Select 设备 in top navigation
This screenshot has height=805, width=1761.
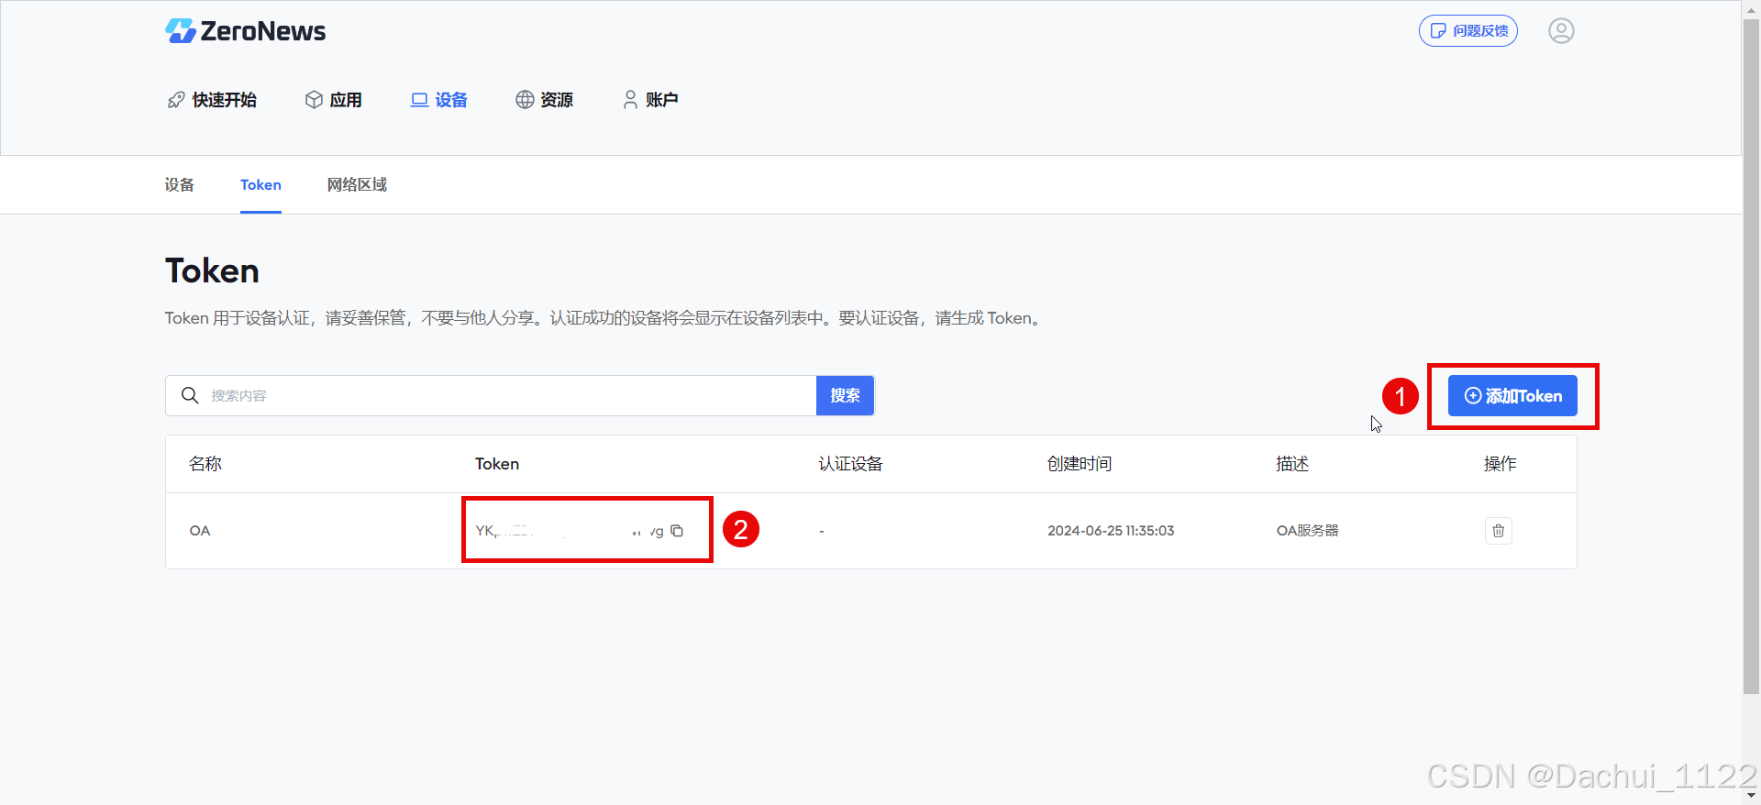[438, 100]
